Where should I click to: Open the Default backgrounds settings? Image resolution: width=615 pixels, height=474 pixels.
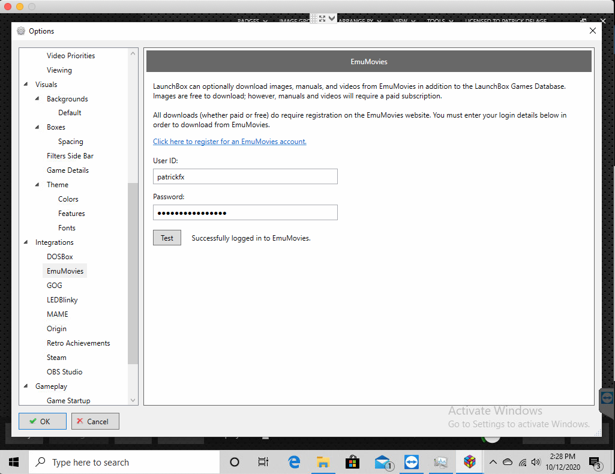click(x=70, y=113)
